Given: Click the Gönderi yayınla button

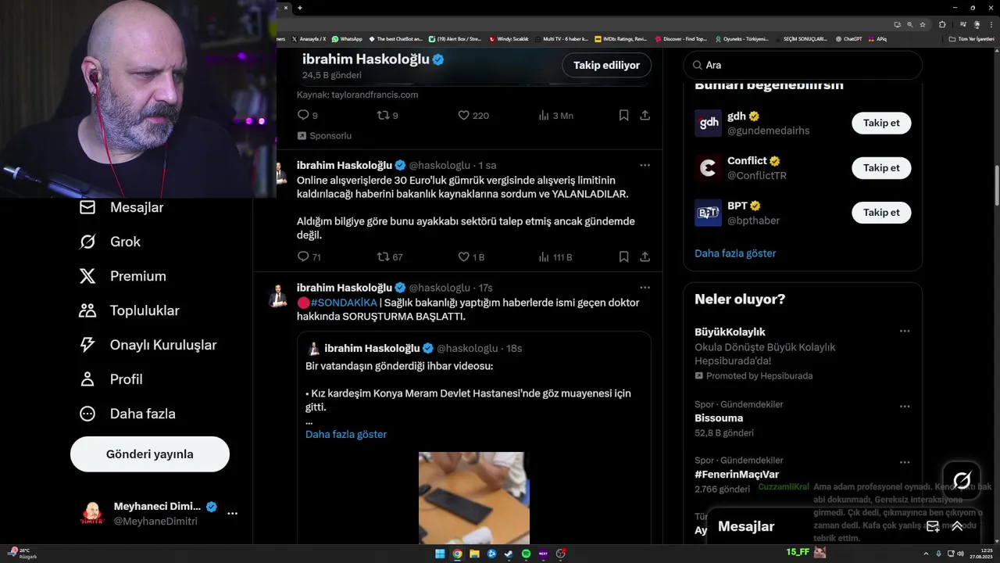Looking at the screenshot, I should (x=150, y=454).
